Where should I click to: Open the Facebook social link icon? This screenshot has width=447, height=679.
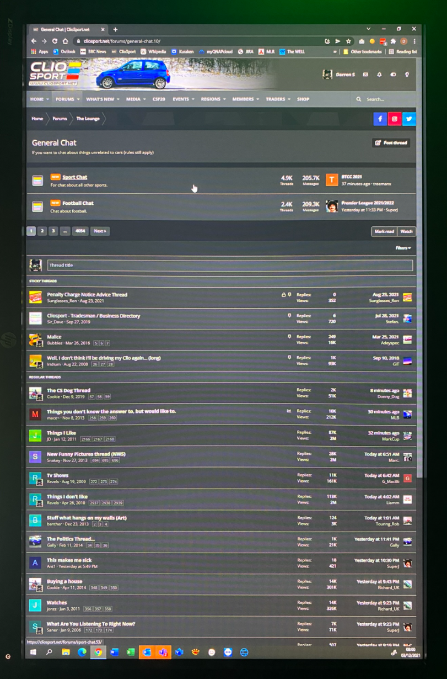tap(380, 119)
